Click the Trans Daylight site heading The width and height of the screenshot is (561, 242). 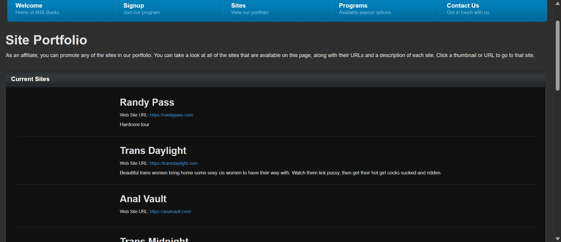click(x=153, y=151)
